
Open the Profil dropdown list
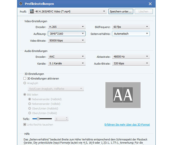104,11
